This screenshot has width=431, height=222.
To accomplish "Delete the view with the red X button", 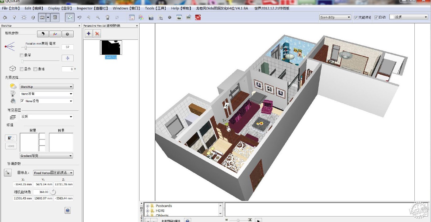I will [x=97, y=34].
